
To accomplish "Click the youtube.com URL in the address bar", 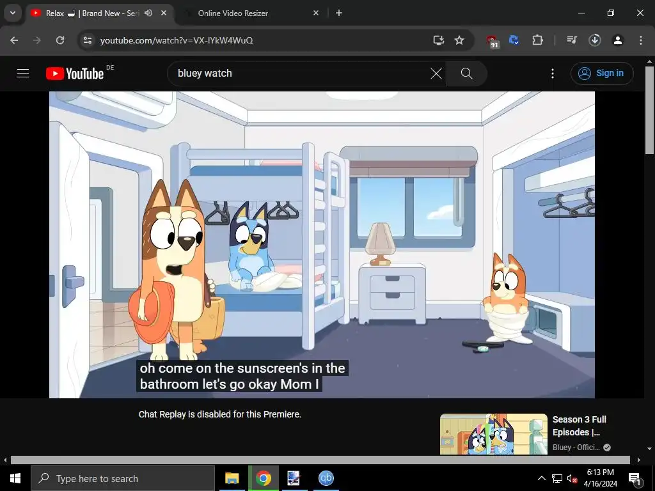I will click(177, 40).
